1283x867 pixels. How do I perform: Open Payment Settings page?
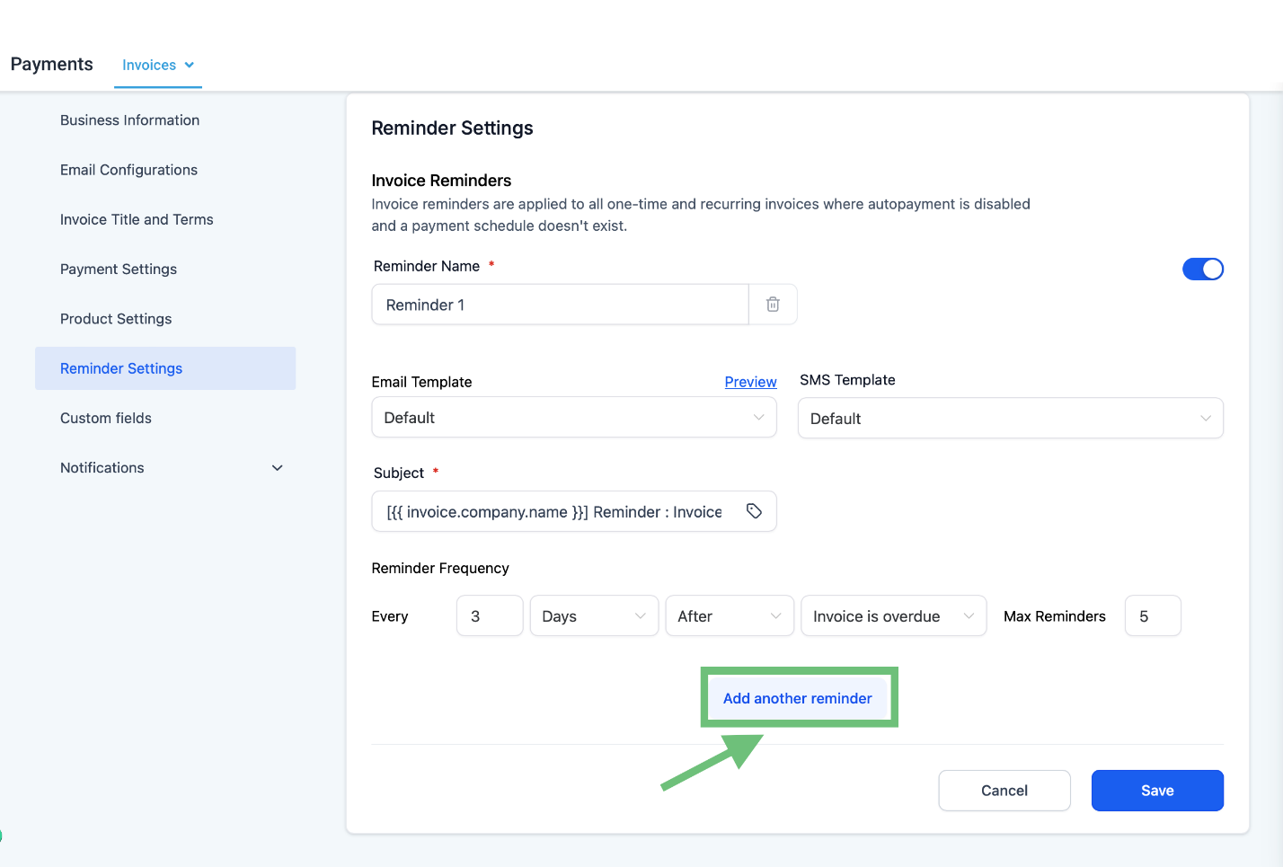click(x=119, y=270)
